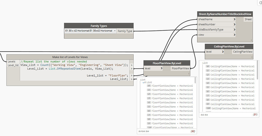The width and height of the screenshot is (262, 136).
Task: Click the CeilingPlanView output port
Action: pos(243,52)
